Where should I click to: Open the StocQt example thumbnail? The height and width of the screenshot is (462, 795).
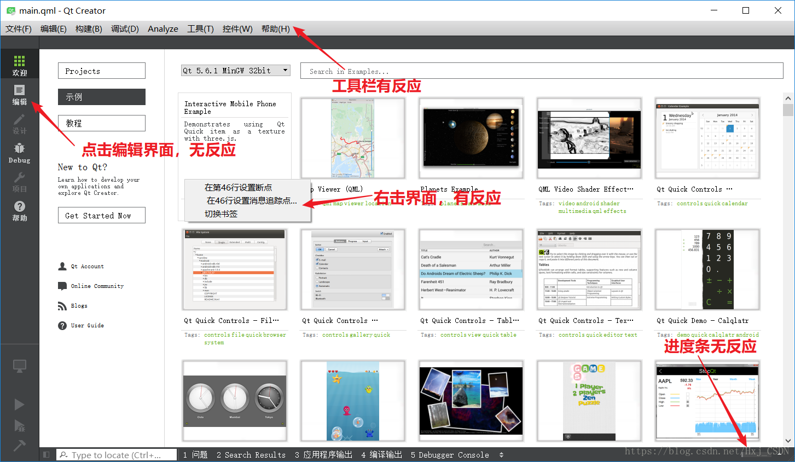[x=707, y=401]
